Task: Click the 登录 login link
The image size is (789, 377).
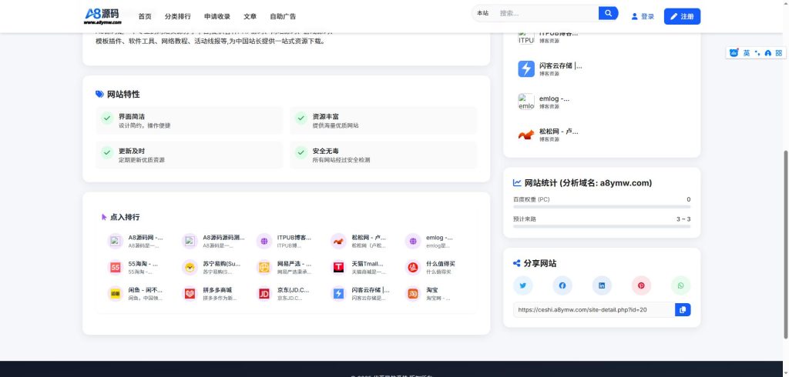Action: (x=643, y=17)
